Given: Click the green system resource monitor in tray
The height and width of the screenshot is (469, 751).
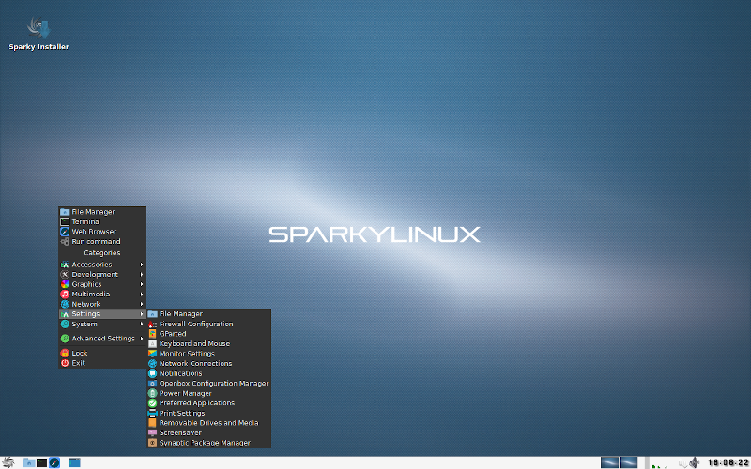Looking at the screenshot, I should tap(660, 462).
